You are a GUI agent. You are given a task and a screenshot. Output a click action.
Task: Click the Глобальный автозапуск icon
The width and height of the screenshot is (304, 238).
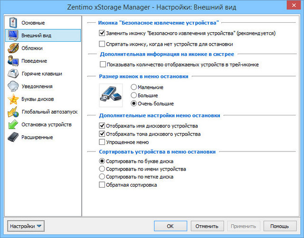point(13,112)
